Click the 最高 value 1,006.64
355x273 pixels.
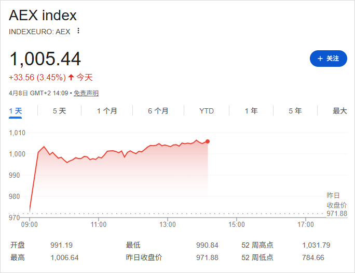pos(64,257)
